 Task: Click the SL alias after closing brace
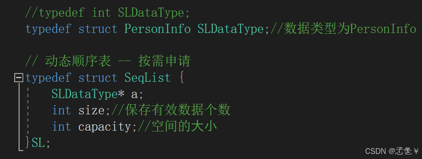pos(38,143)
